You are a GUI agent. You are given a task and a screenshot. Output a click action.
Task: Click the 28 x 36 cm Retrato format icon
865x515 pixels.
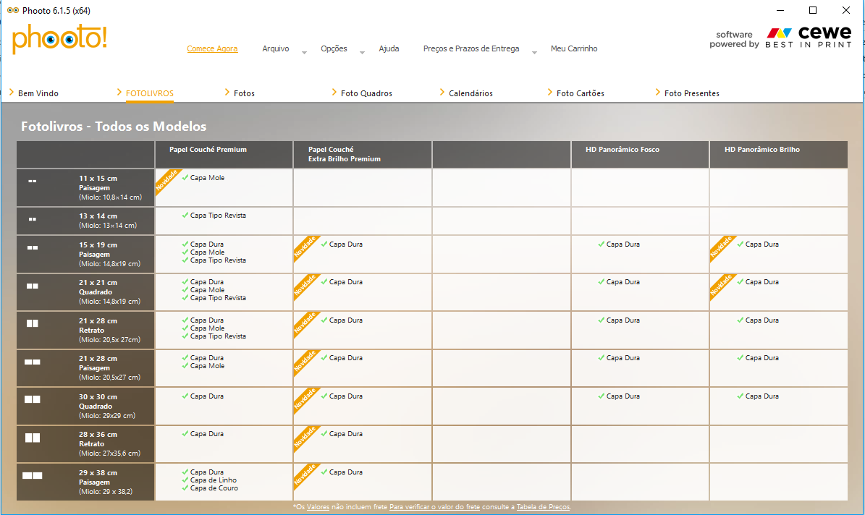pos(32,438)
